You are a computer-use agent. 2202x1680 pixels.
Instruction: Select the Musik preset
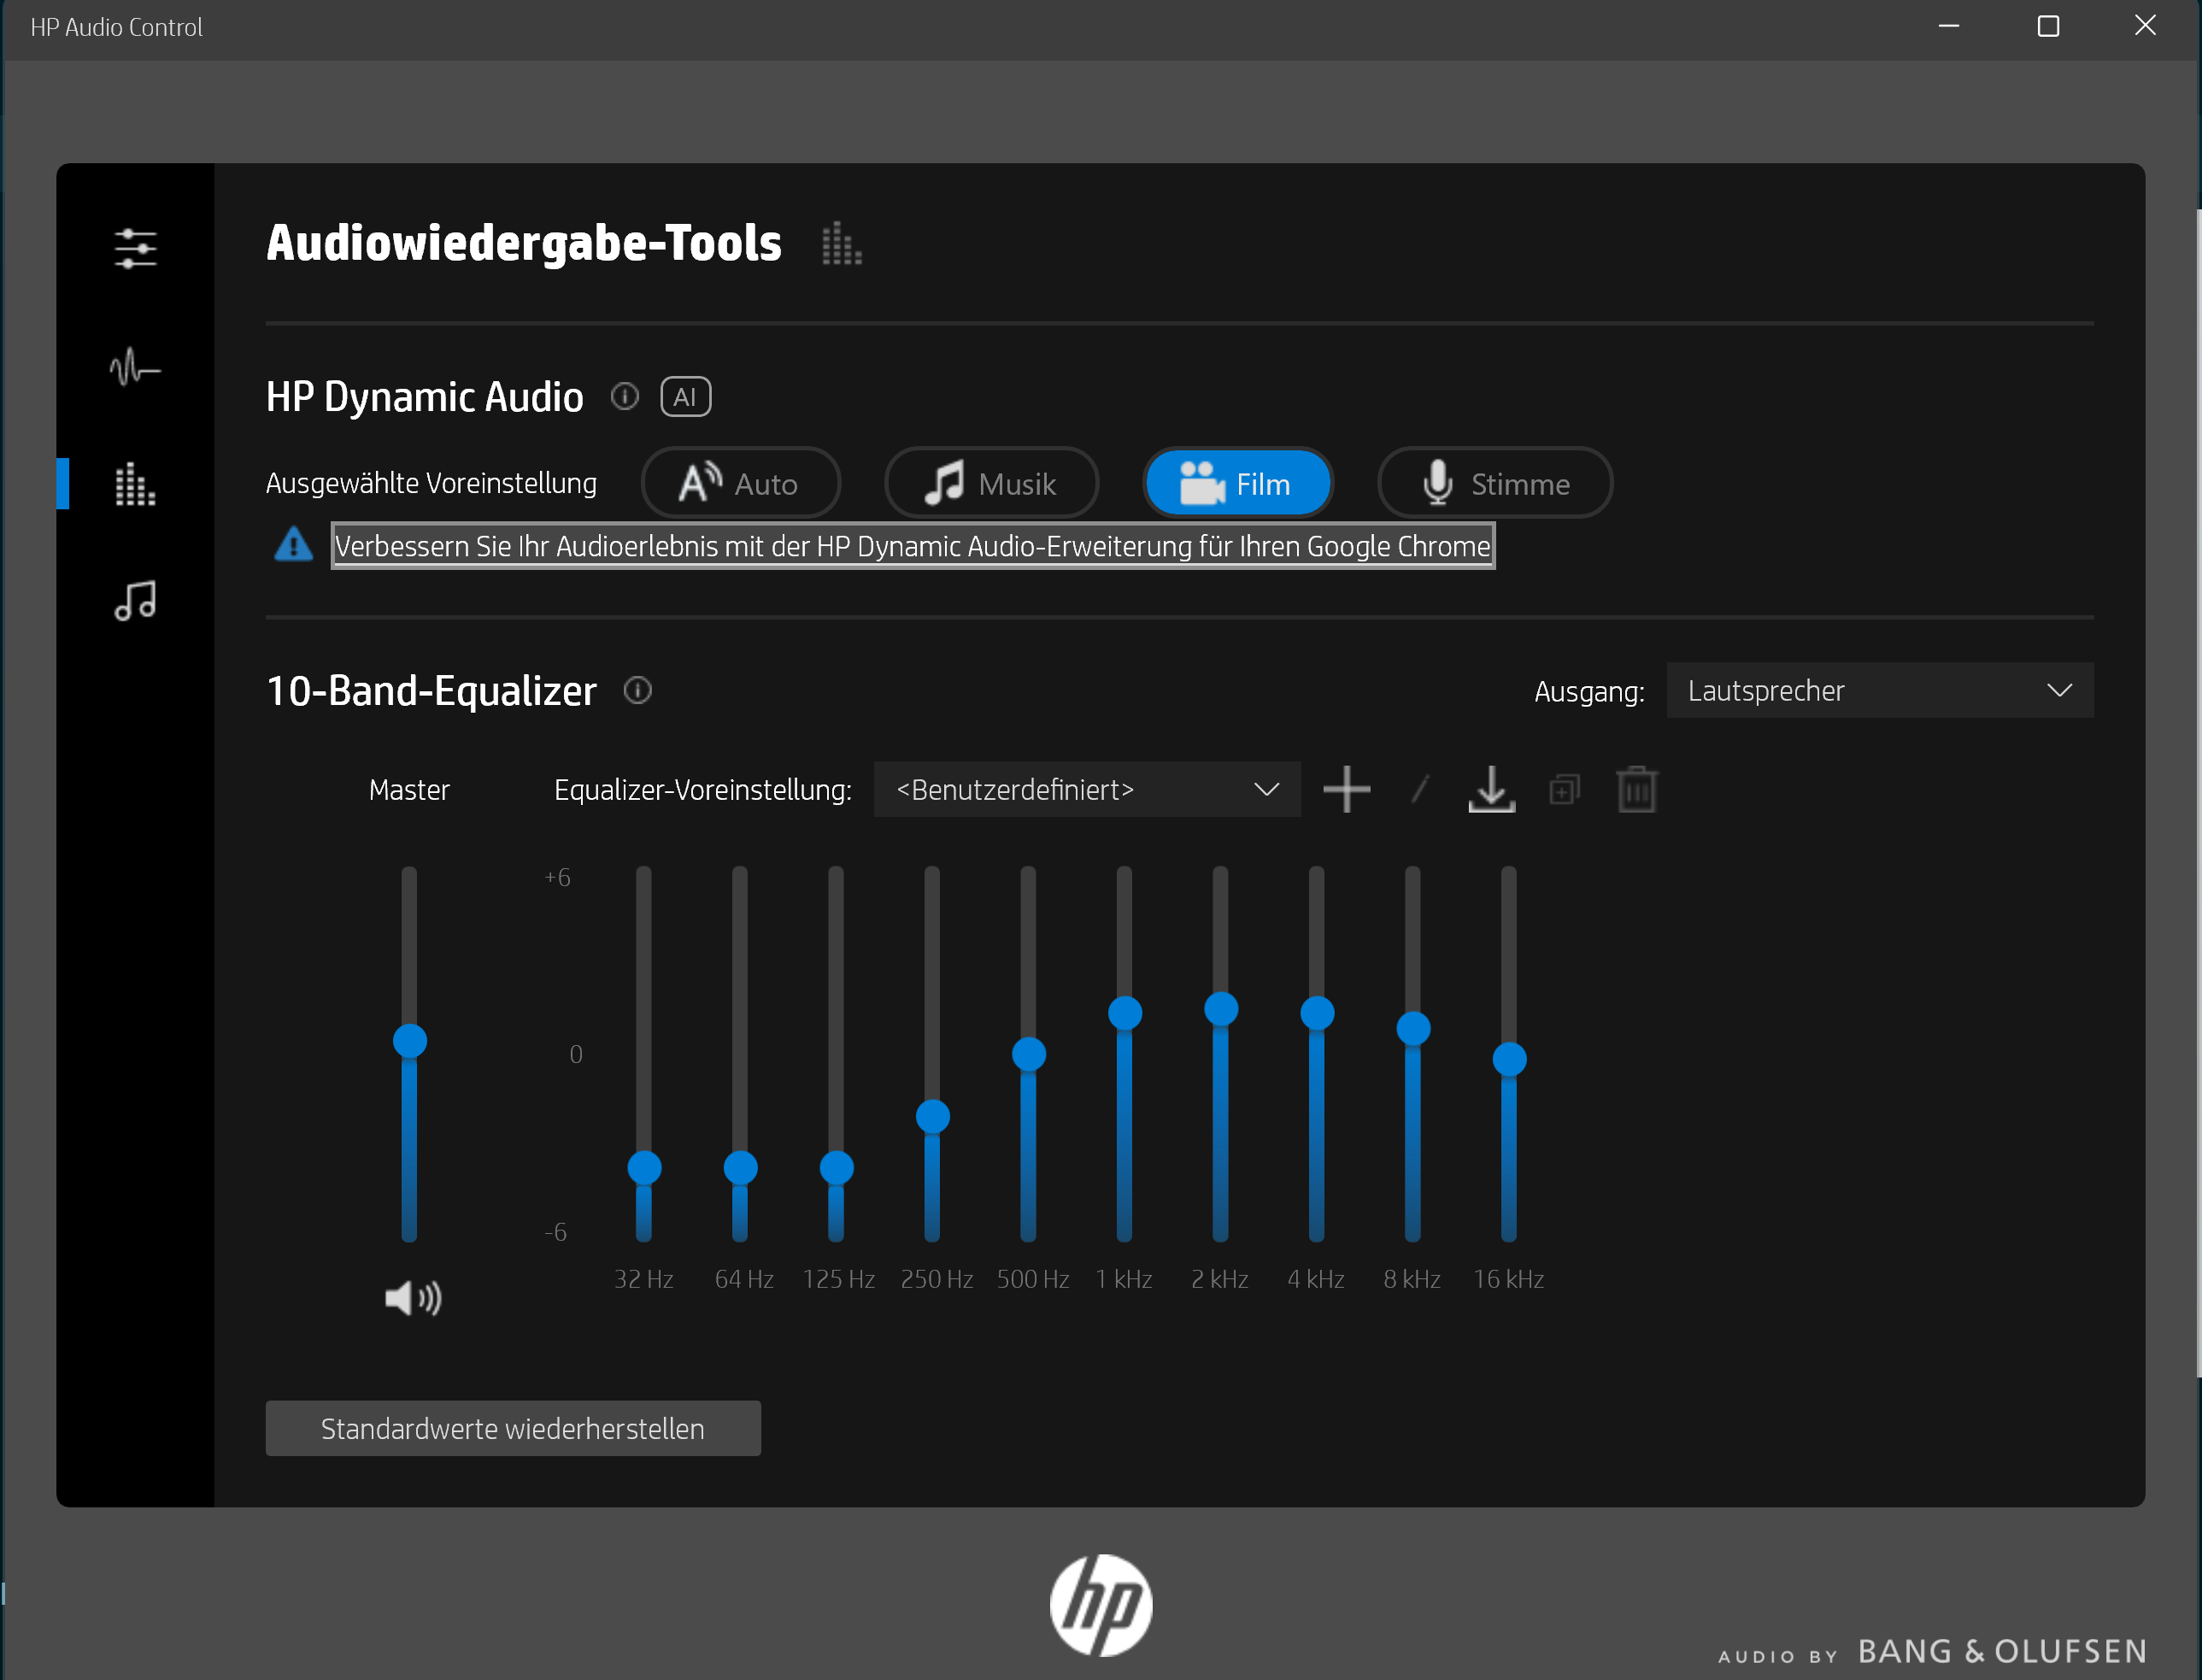(991, 484)
